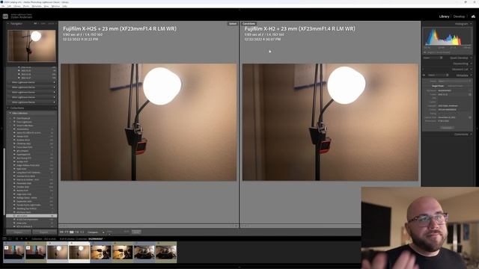Open the View menu
The width and height of the screenshot is (479, 269).
click(46, 6)
